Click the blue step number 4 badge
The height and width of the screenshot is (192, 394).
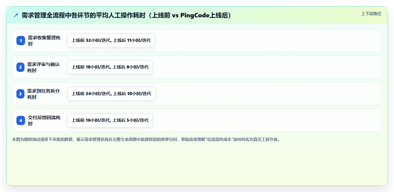tap(21, 120)
